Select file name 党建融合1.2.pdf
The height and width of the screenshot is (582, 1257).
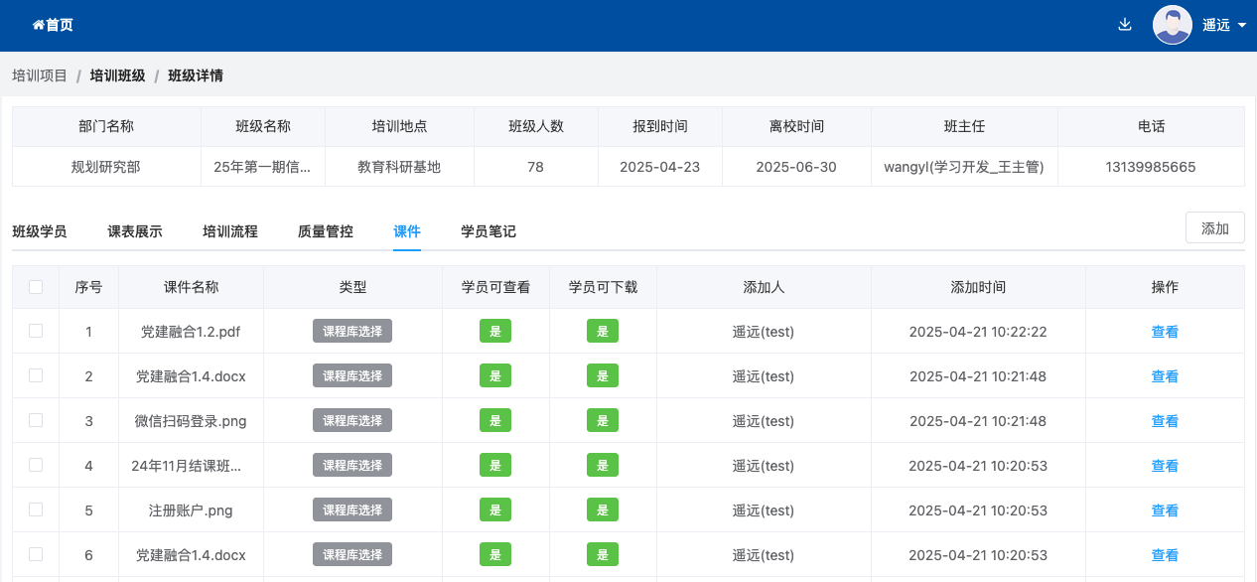coord(191,332)
